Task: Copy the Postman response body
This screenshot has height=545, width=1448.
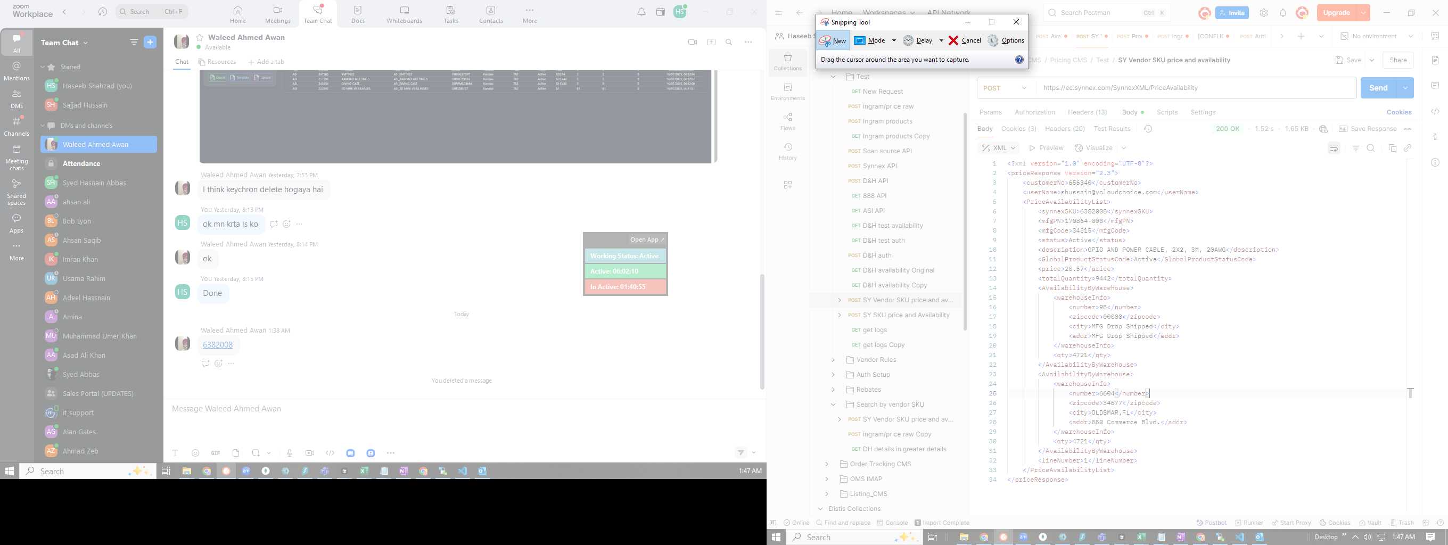Action: point(1392,148)
